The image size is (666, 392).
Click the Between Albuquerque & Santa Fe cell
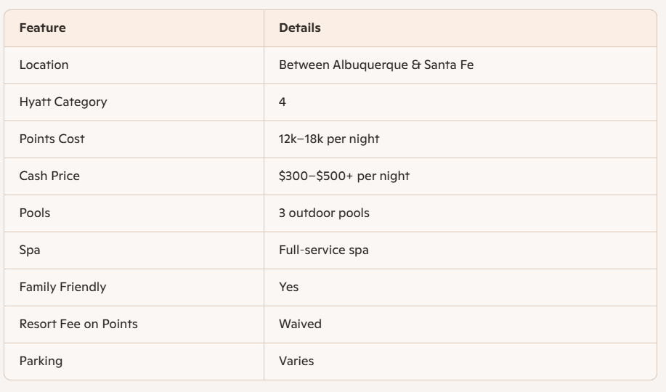(375, 65)
